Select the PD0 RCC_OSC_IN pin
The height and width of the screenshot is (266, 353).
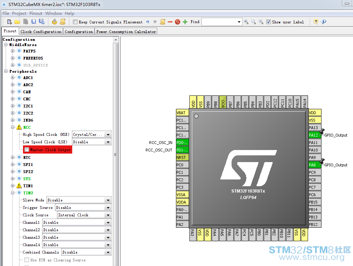click(182, 143)
